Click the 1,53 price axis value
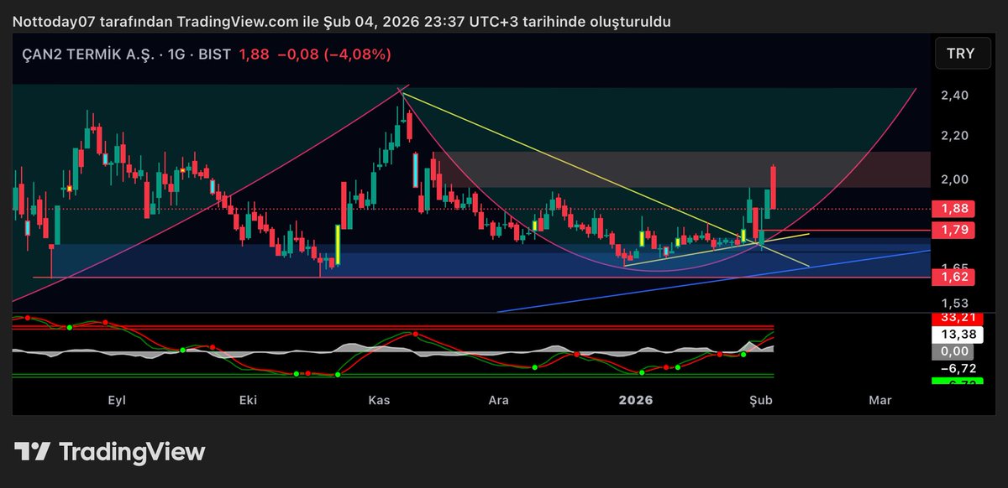The width and height of the screenshot is (1008, 488). 954,304
